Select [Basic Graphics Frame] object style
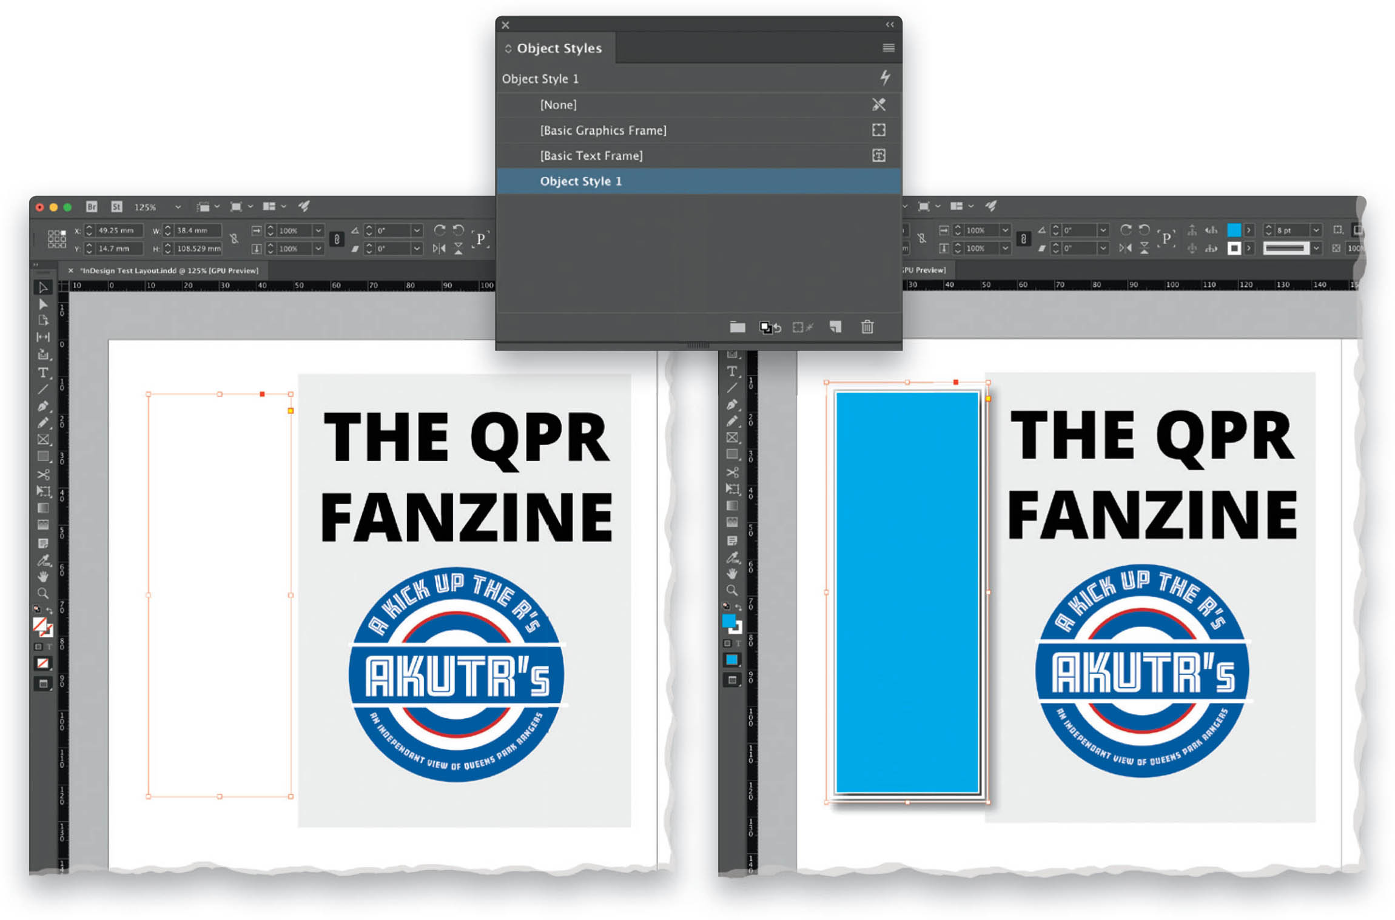 click(699, 130)
